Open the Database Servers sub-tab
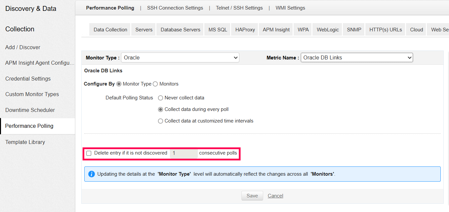Image resolution: width=449 pixels, height=212 pixels. [180, 30]
